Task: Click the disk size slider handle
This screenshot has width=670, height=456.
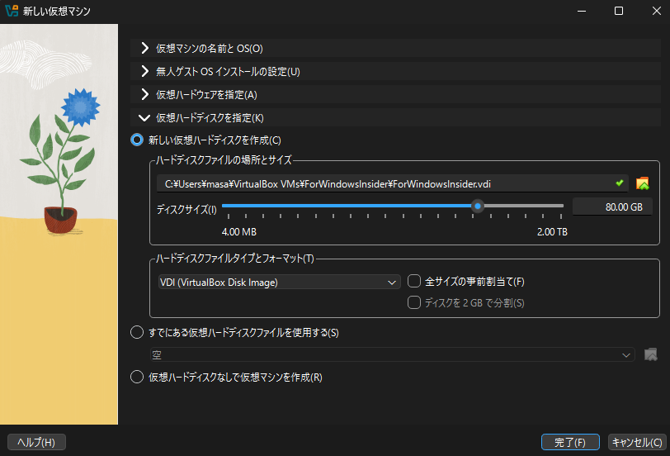Action: point(478,207)
